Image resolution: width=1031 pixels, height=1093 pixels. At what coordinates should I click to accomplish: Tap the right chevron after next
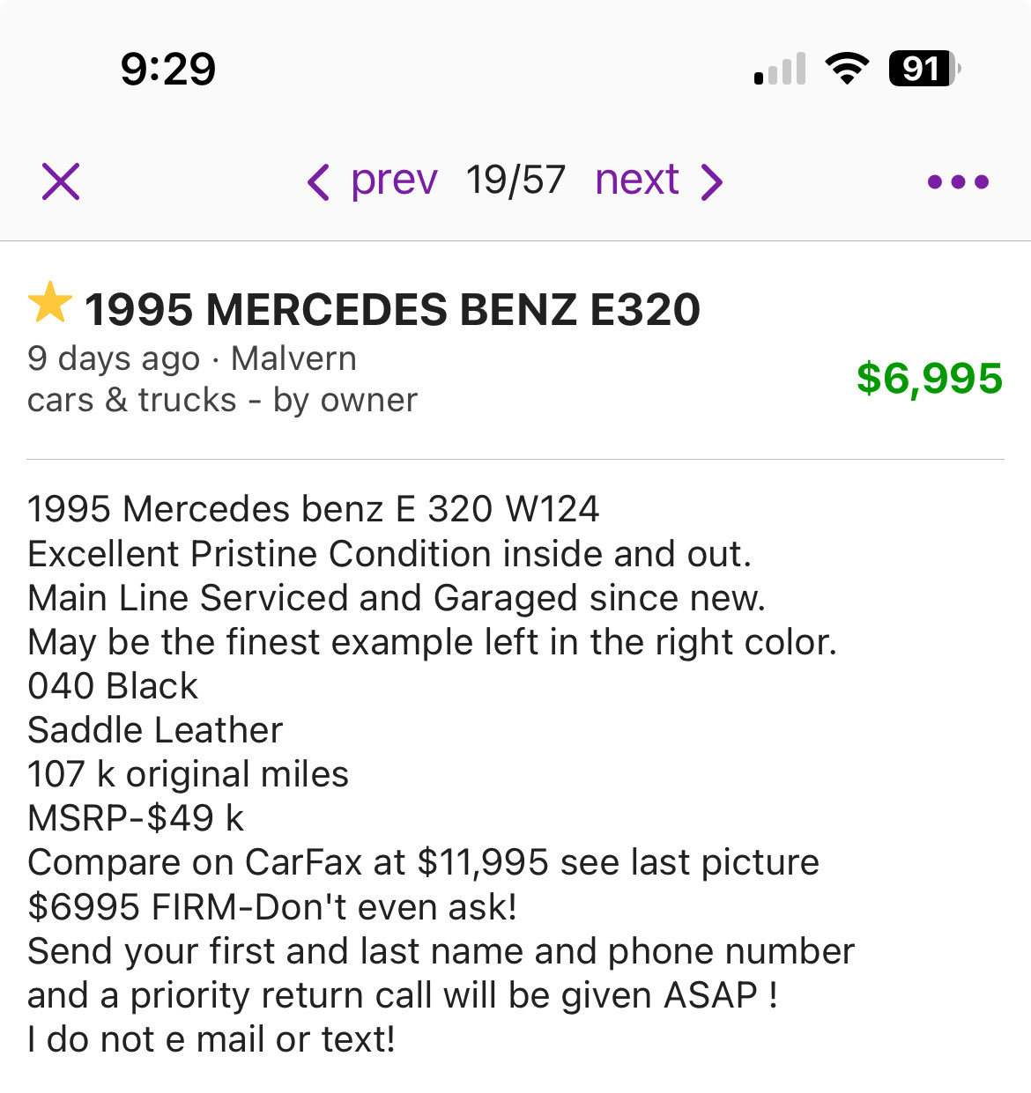click(x=712, y=182)
